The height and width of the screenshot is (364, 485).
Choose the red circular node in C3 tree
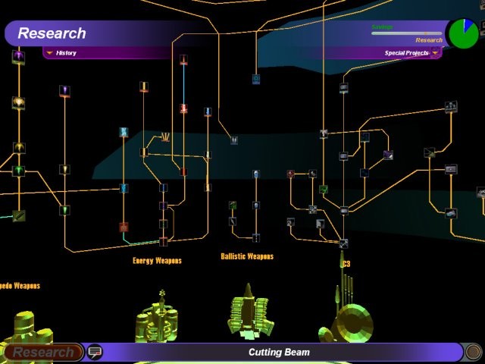[x=290, y=174]
